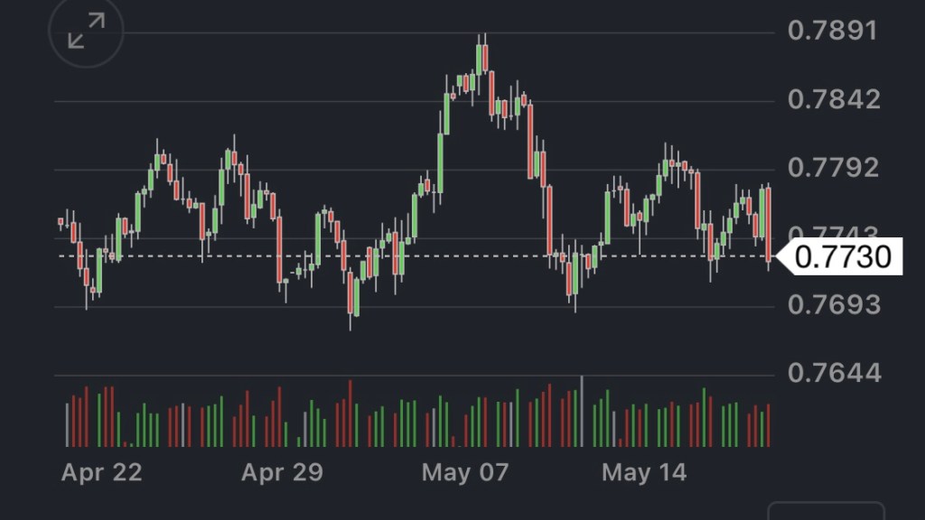The height and width of the screenshot is (520, 925).
Task: Select the Apr 22 date label
Action: coord(101,472)
